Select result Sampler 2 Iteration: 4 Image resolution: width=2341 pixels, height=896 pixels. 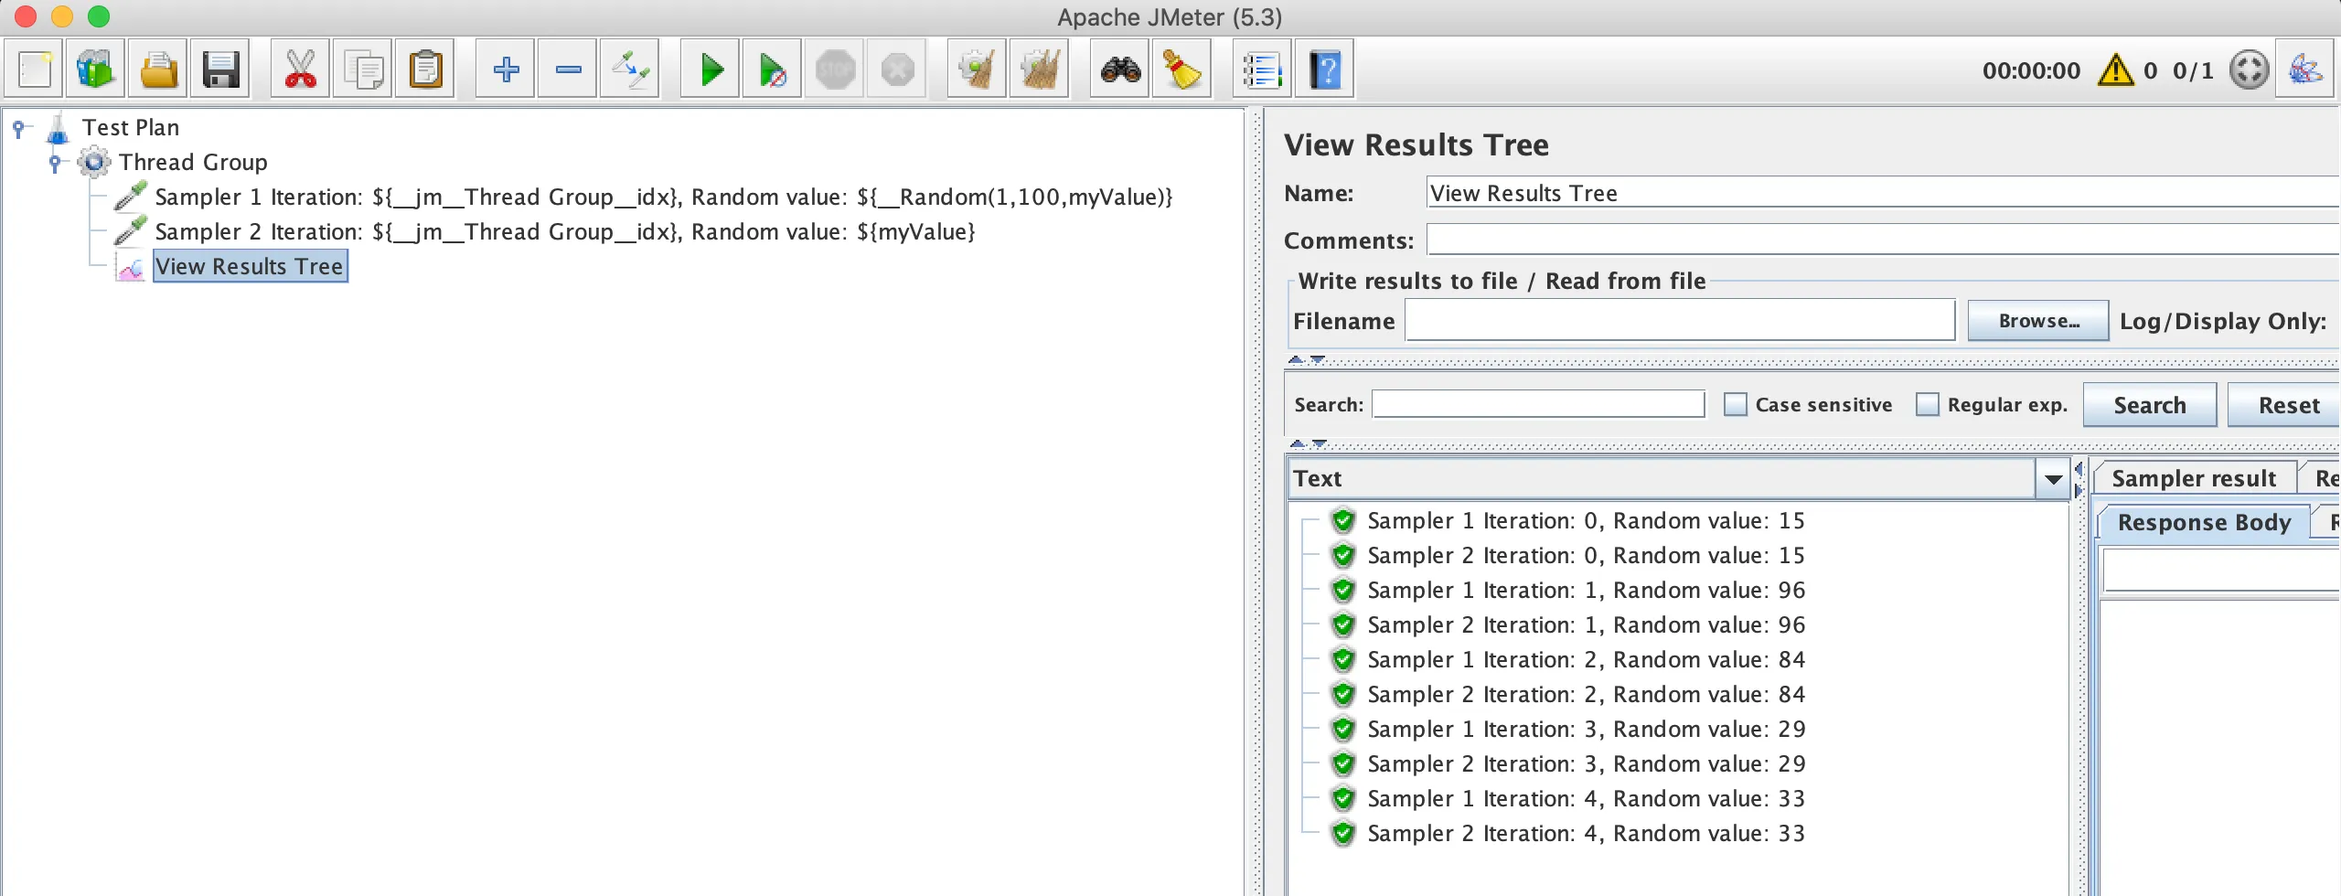tap(1586, 834)
